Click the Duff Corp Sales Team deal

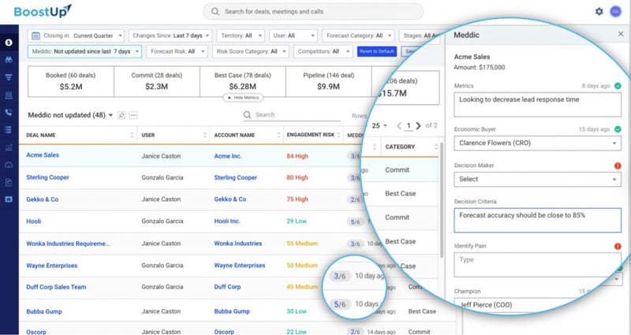(56, 287)
